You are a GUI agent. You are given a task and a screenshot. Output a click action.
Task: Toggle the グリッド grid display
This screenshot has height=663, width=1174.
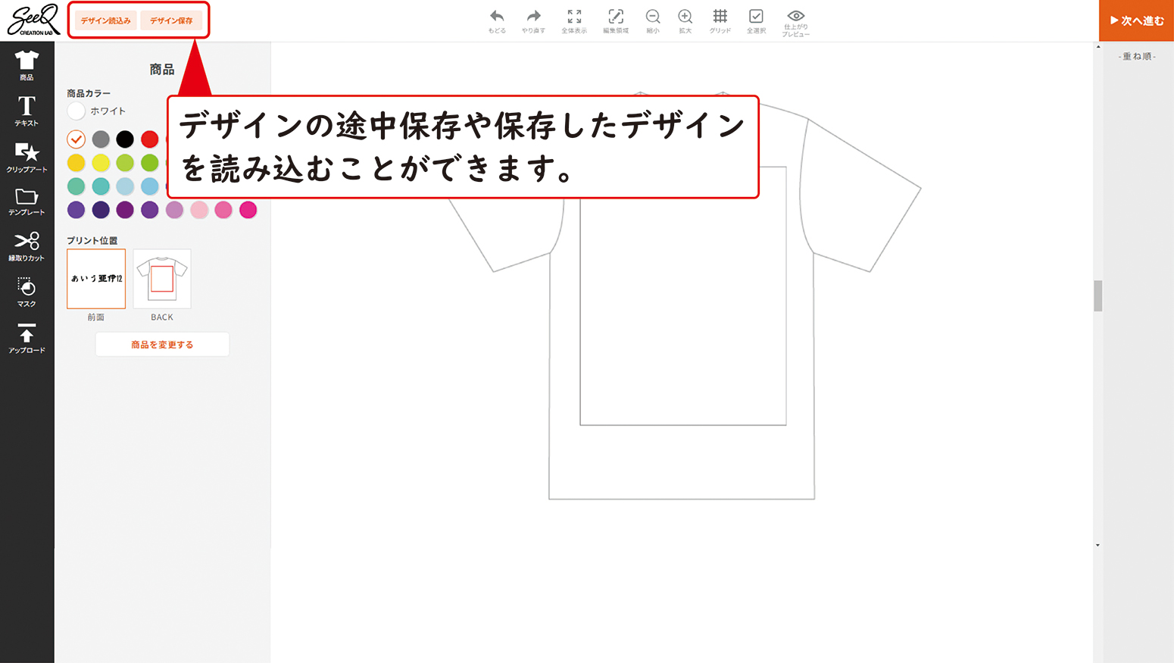(720, 20)
